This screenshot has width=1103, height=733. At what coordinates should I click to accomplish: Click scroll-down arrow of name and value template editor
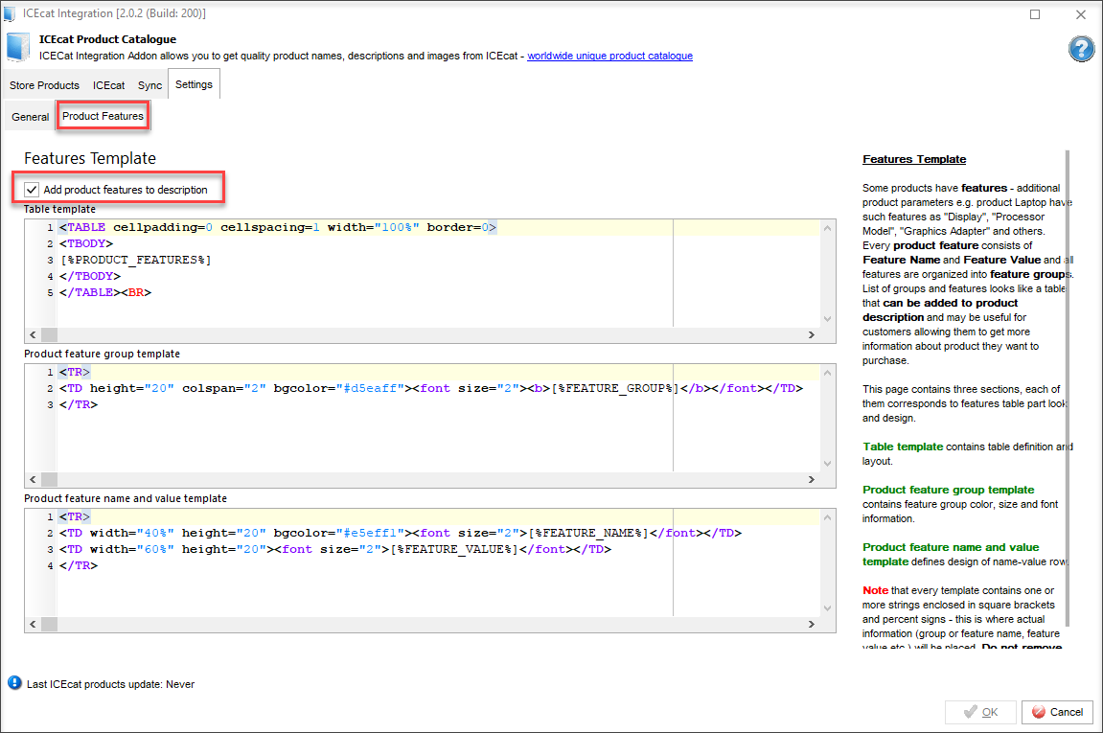pyautogui.click(x=827, y=608)
